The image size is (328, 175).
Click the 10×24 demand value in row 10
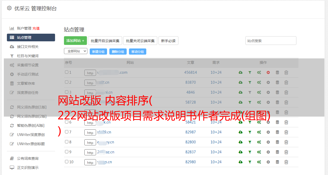point(216,162)
